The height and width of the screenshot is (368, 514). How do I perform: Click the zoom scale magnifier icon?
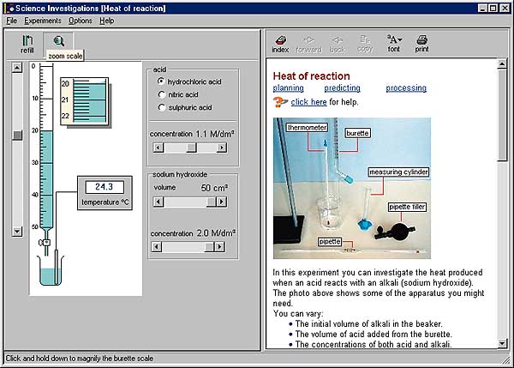pos(58,41)
